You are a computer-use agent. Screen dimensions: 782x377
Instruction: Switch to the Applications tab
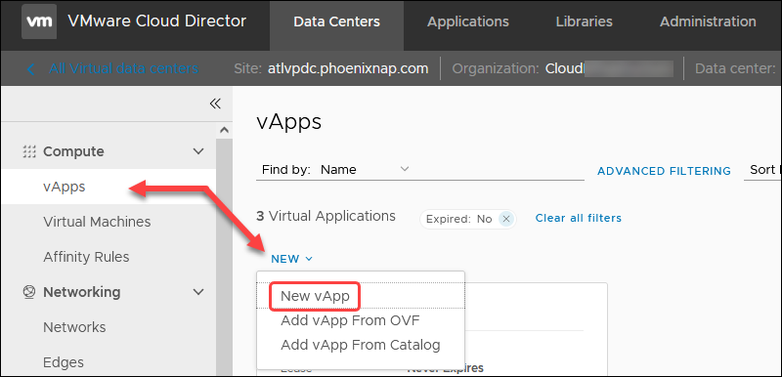click(x=468, y=21)
